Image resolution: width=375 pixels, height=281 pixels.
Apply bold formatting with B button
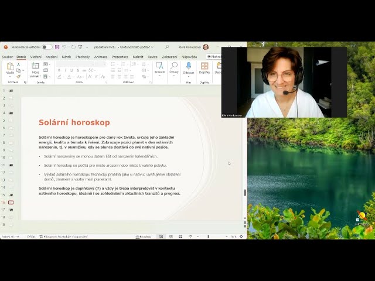(x=59, y=70)
